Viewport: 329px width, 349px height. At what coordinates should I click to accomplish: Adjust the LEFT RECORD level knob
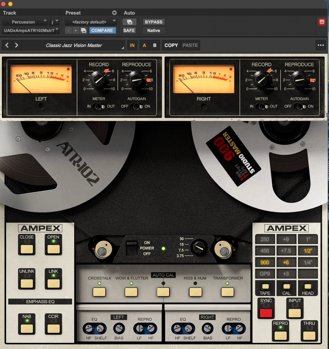tap(99, 80)
